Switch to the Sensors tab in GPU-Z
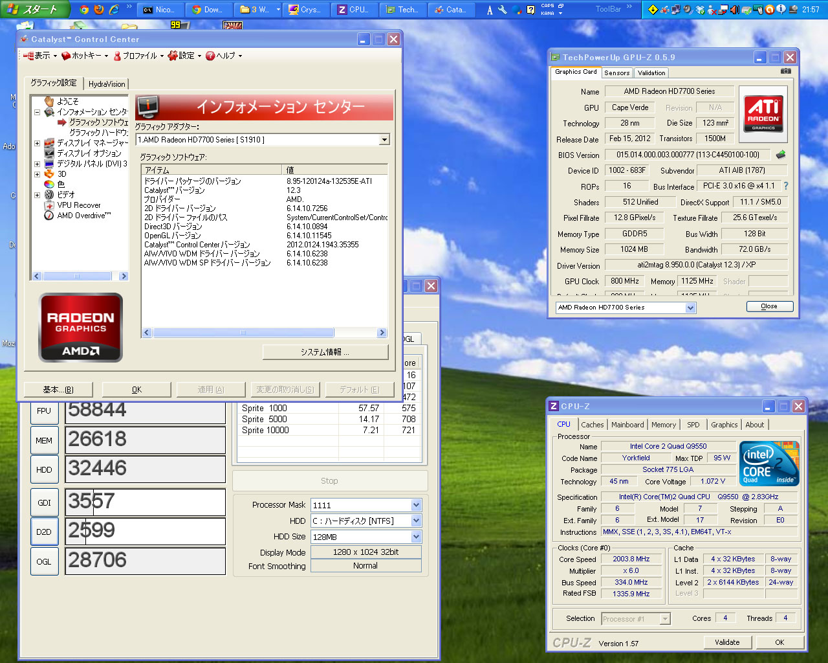 click(x=616, y=73)
